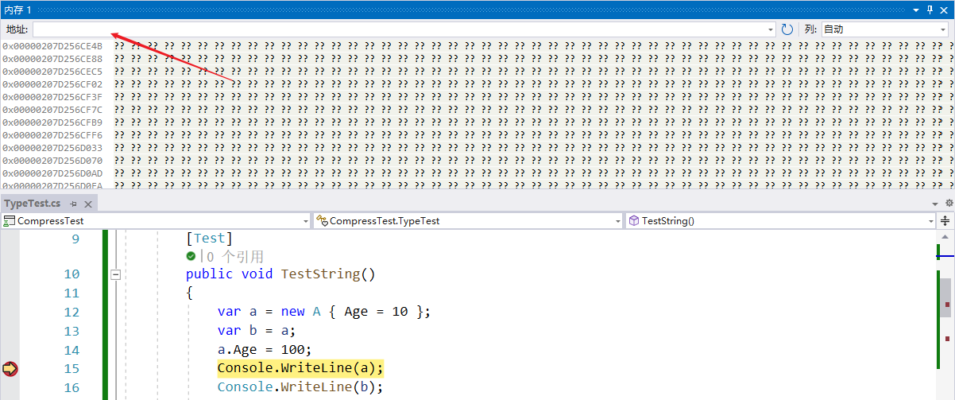Open the TestString() member dropdown
Image resolution: width=955 pixels, height=400 pixels.
click(779, 221)
